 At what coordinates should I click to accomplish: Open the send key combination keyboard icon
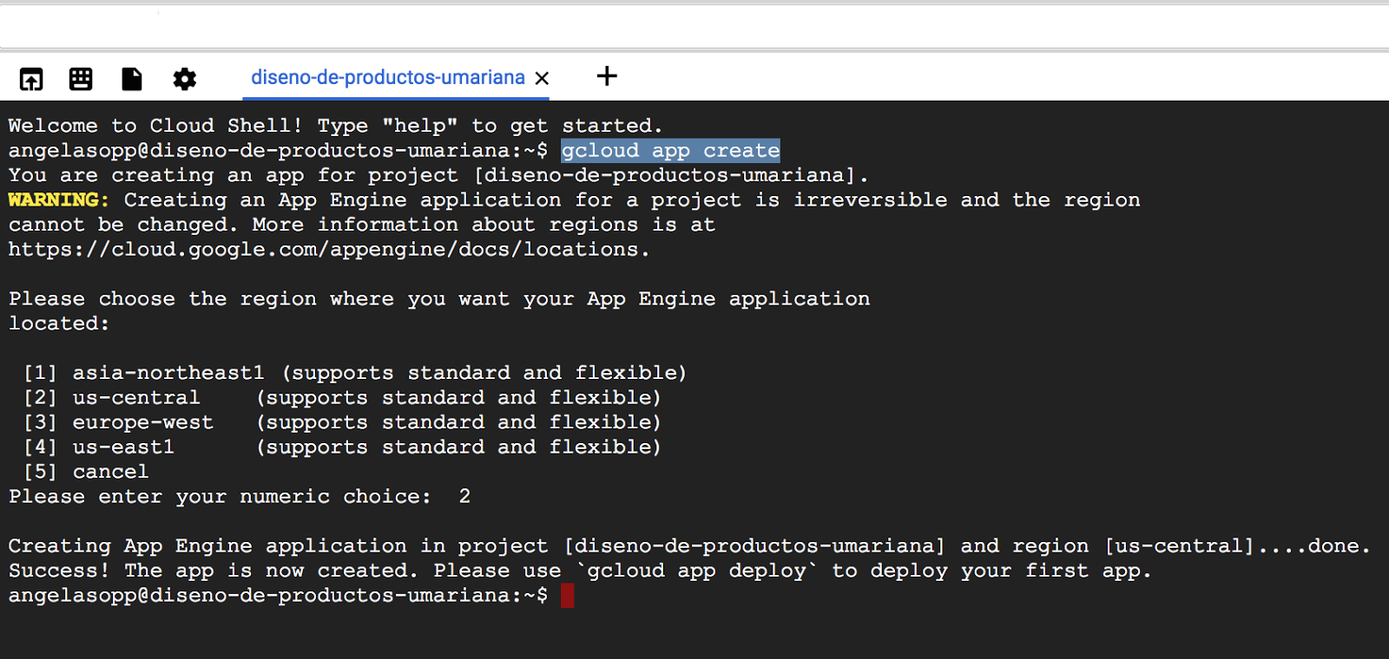click(x=81, y=79)
